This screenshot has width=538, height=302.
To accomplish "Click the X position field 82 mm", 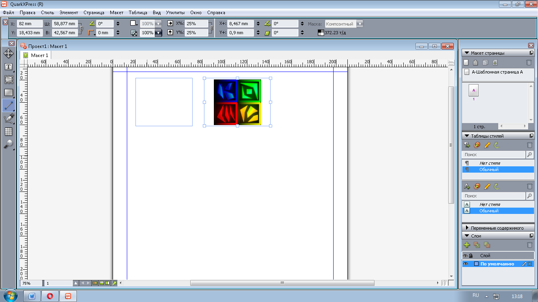I will tap(30, 24).
